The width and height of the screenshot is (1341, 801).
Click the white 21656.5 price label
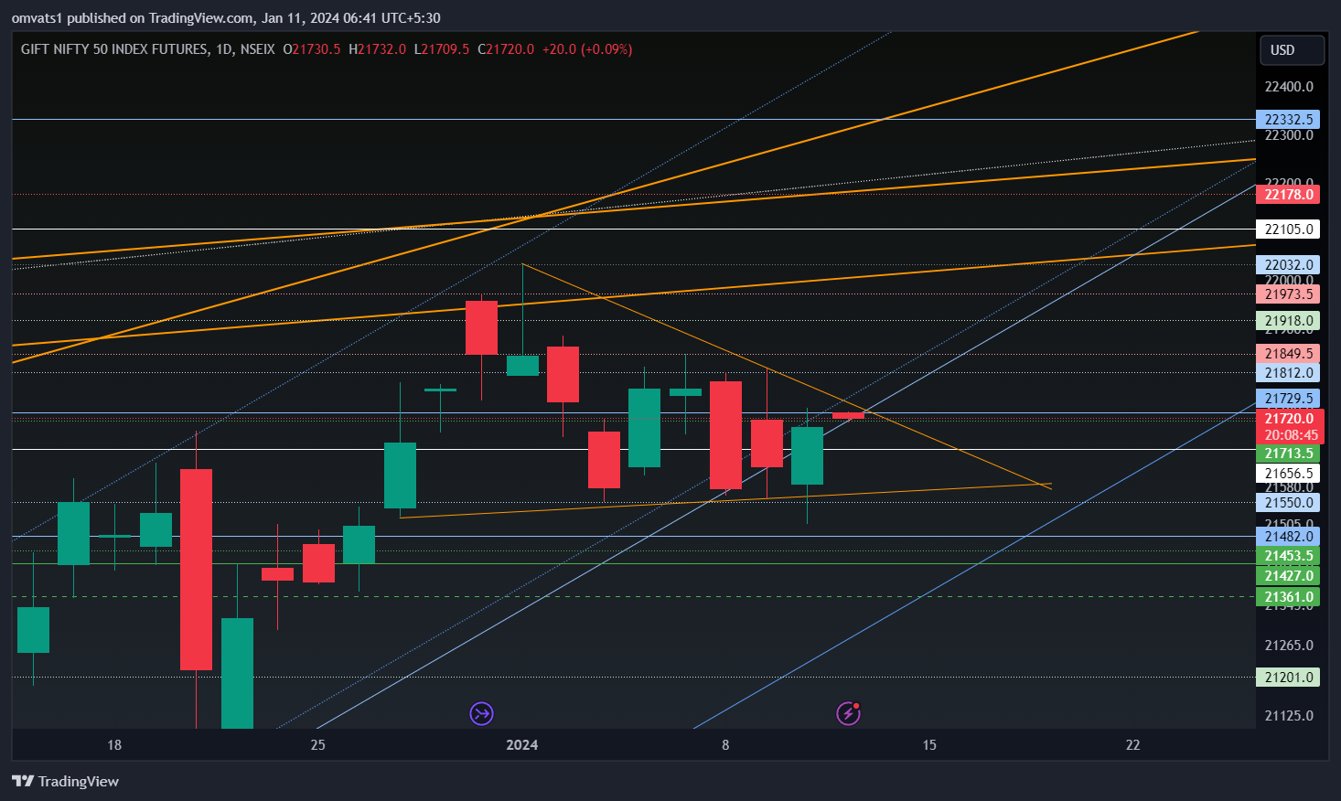(1288, 474)
